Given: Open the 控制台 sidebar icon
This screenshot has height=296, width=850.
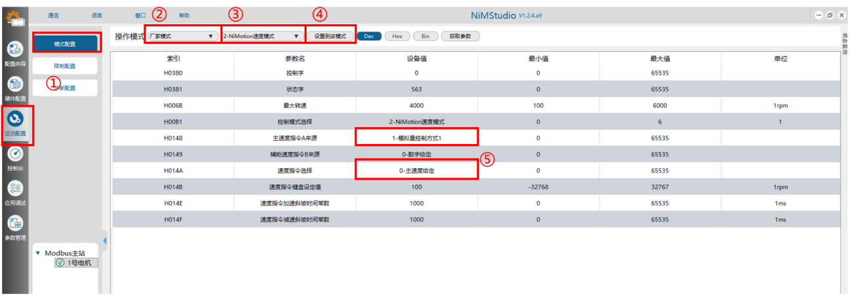Looking at the screenshot, I should tap(15, 154).
